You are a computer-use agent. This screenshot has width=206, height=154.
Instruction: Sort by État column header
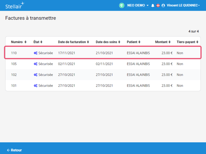click(38, 42)
